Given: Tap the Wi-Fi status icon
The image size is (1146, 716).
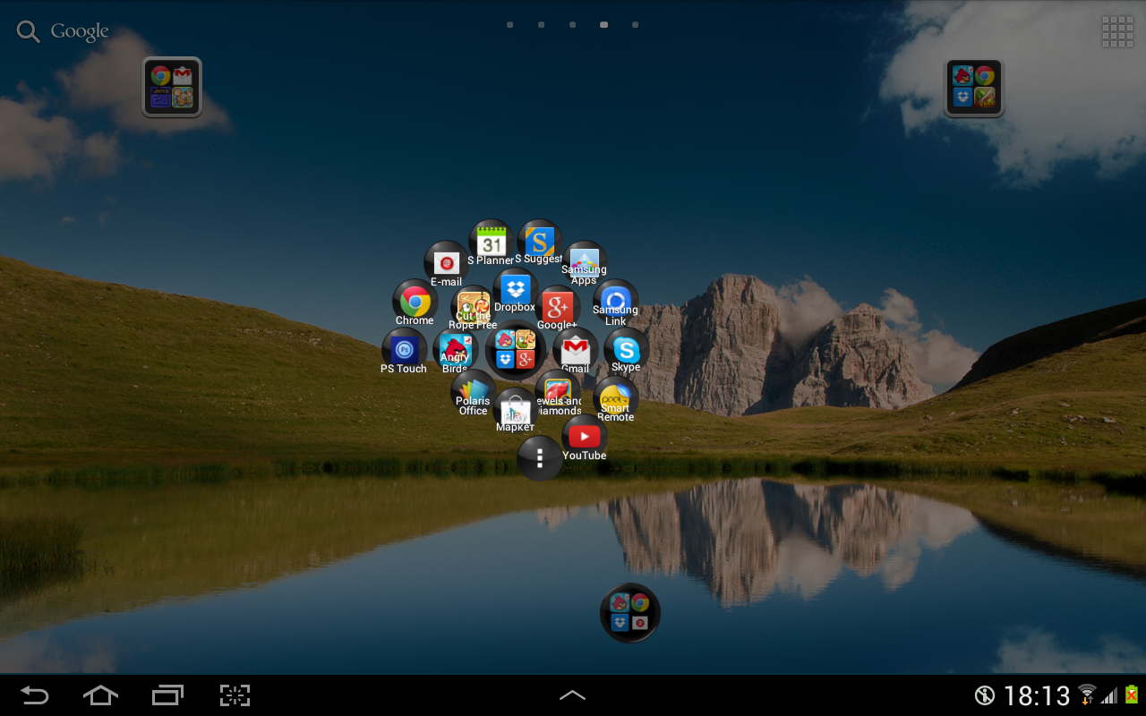Looking at the screenshot, I should pos(1088,695).
